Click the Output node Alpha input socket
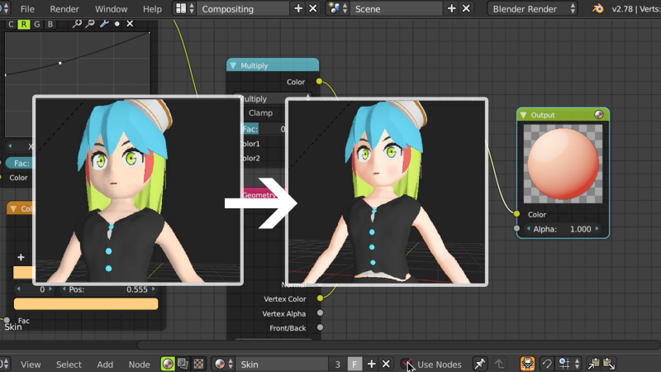Image resolution: width=661 pixels, height=372 pixels. [517, 229]
